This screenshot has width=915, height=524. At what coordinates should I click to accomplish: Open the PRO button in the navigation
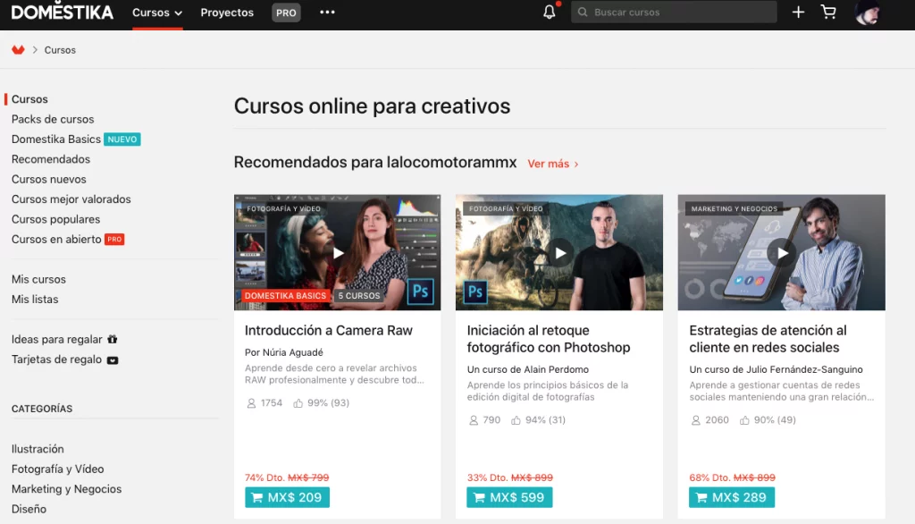point(286,13)
